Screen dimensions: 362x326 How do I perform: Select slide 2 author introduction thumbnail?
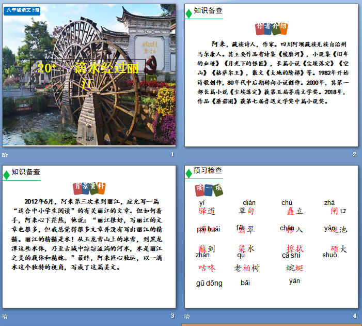pyautogui.click(x=271, y=75)
